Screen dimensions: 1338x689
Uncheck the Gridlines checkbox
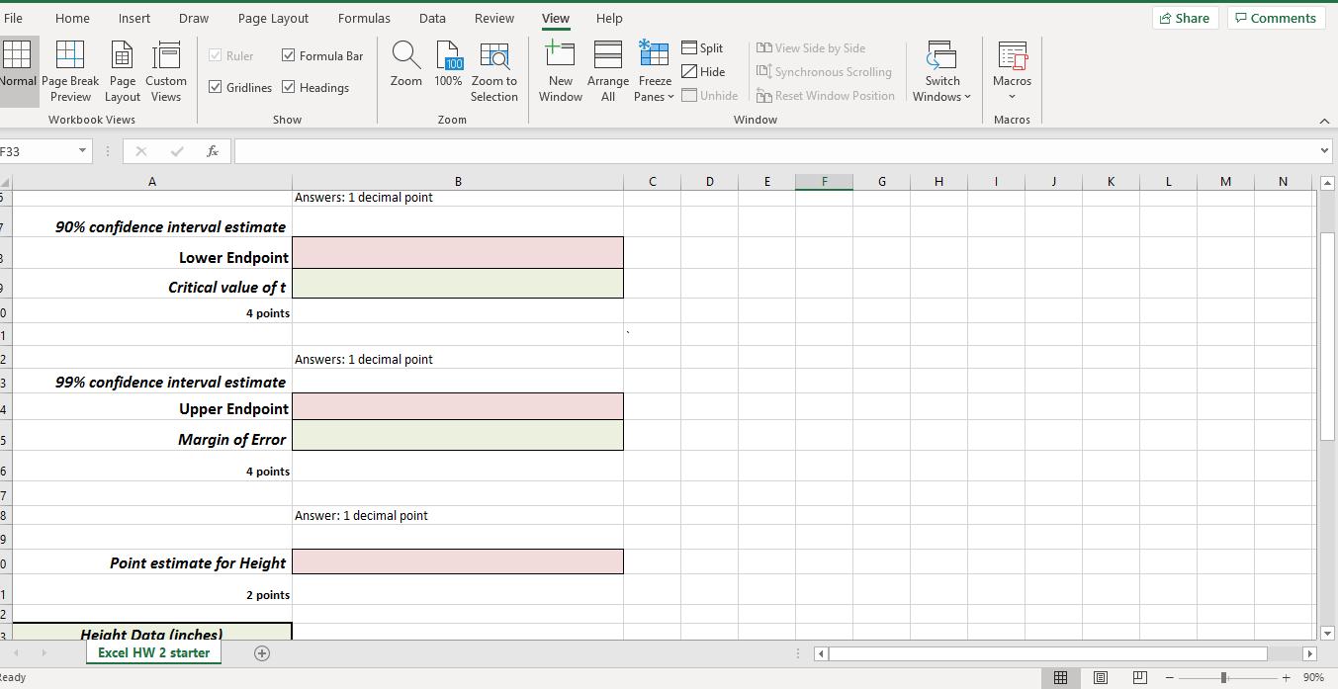pyautogui.click(x=216, y=87)
